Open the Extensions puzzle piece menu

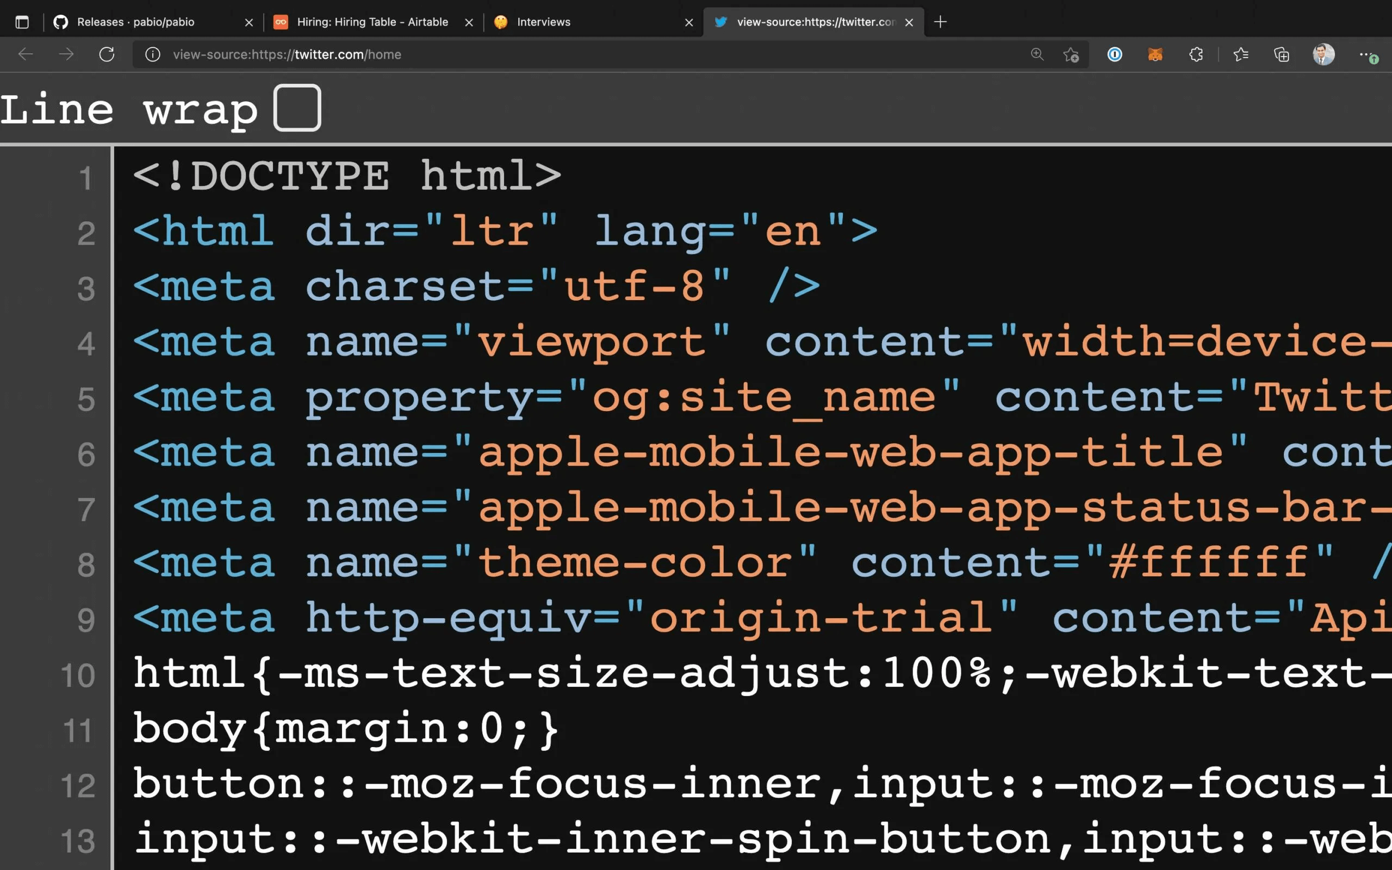tap(1196, 55)
